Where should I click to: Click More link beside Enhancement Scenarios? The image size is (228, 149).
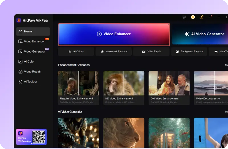(227, 65)
